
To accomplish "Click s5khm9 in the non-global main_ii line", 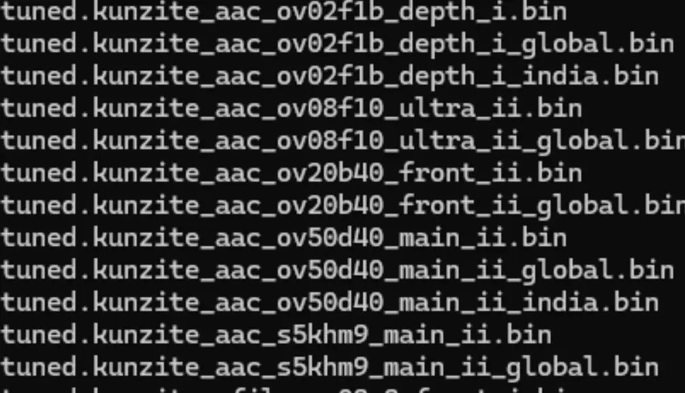I will coord(321,335).
